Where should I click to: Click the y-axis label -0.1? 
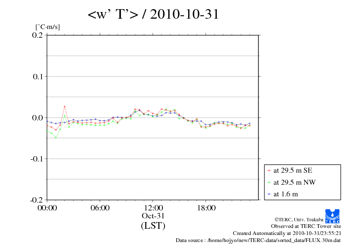coord(36,159)
